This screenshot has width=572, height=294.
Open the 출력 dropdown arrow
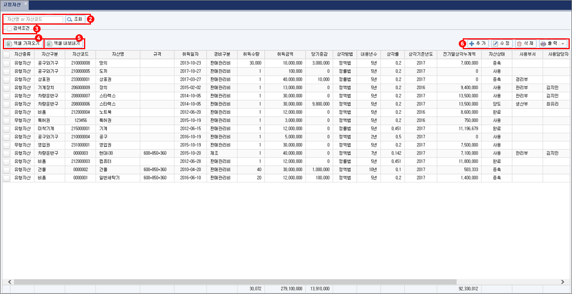[x=563, y=43]
